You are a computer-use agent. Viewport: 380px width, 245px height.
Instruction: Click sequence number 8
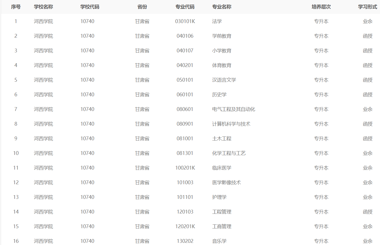coord(16,124)
